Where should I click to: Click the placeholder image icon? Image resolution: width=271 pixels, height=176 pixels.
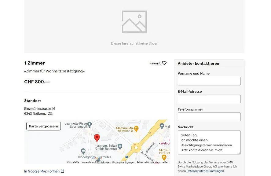(134, 22)
